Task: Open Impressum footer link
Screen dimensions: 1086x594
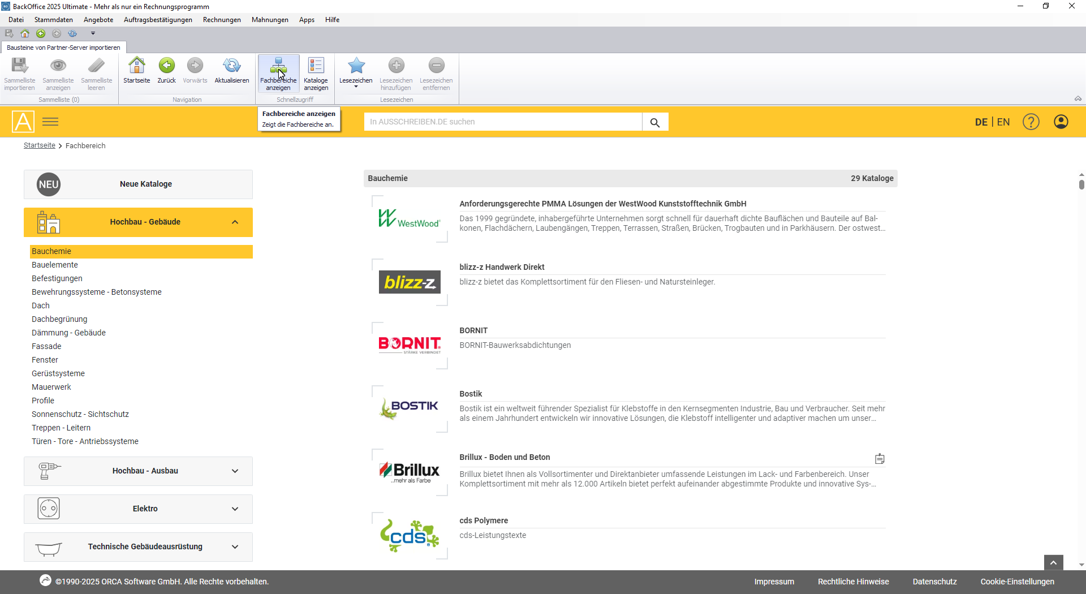Action: [x=774, y=582]
